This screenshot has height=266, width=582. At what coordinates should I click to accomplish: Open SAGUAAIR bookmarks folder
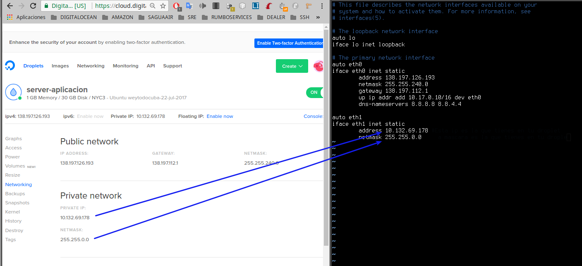pos(156,17)
